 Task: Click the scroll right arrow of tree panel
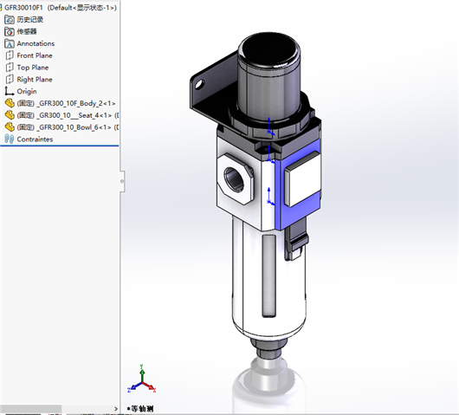(116, 409)
